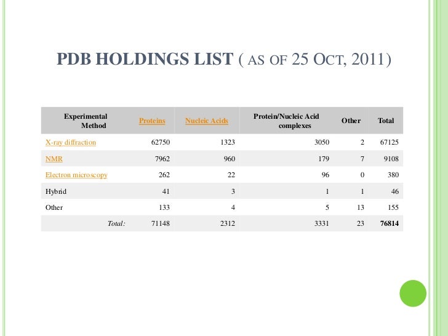Follow the NMR method link
Image resolution: width=448 pixels, height=336 pixels.
(54, 159)
